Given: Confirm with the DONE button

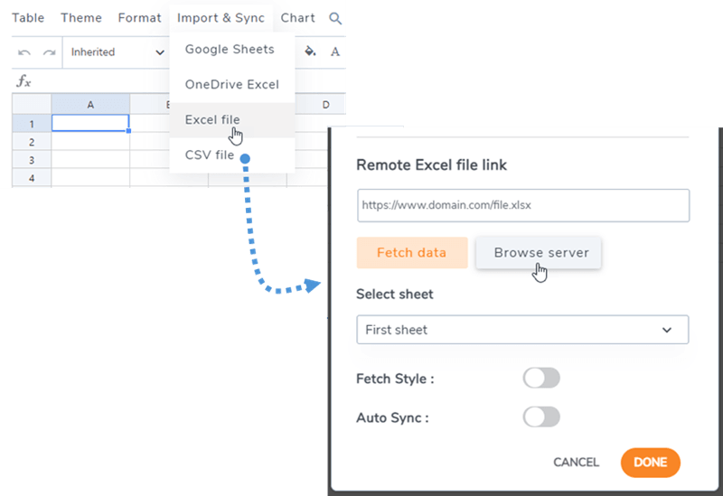Looking at the screenshot, I should (x=650, y=463).
